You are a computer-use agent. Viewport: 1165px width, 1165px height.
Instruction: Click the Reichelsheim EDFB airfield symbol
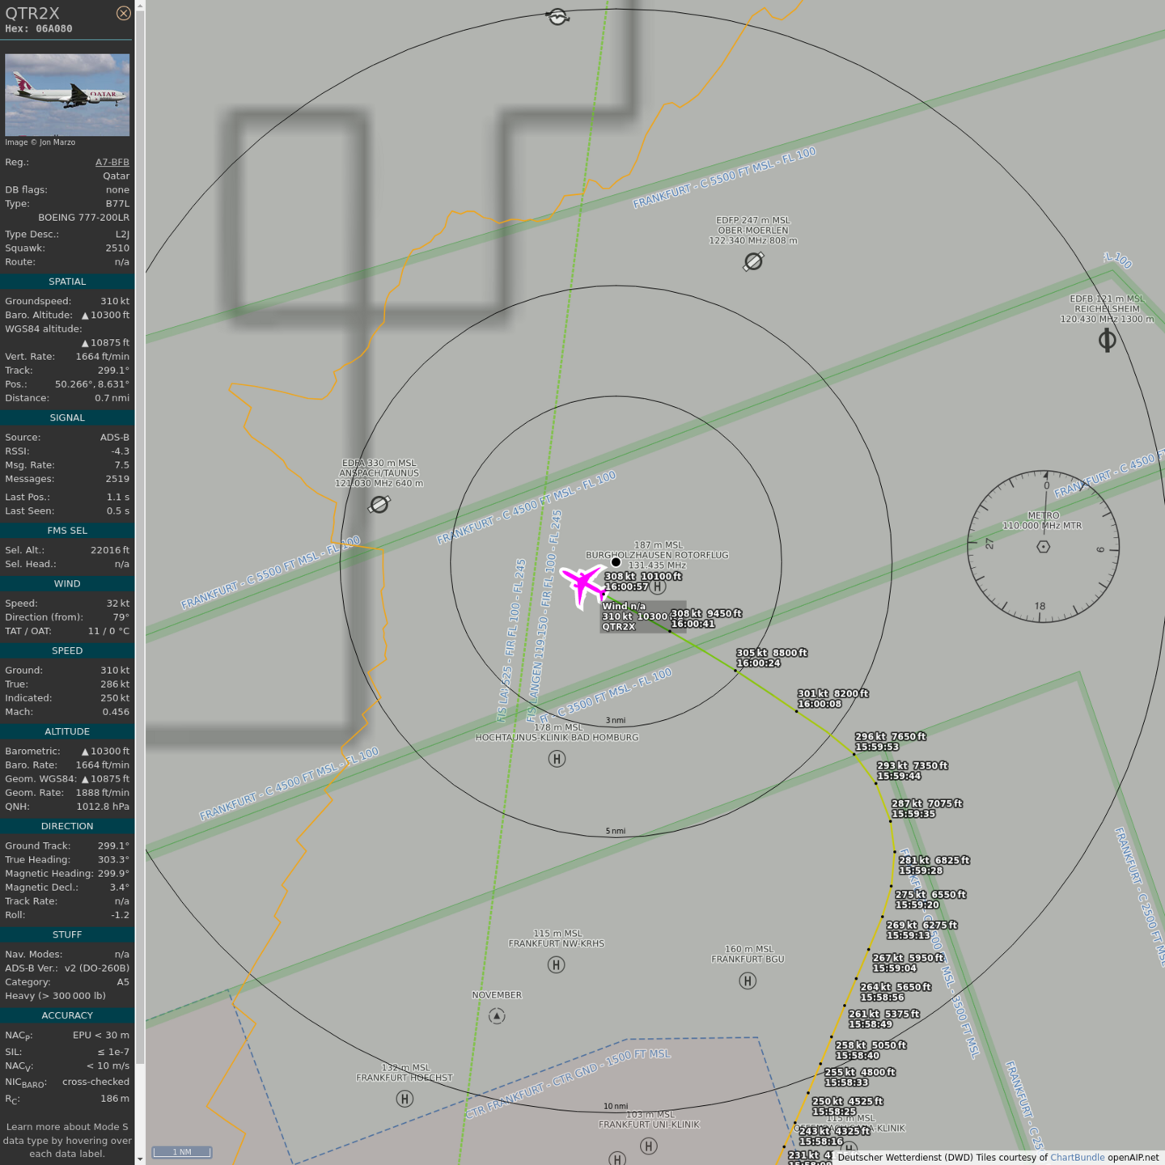click(1107, 340)
